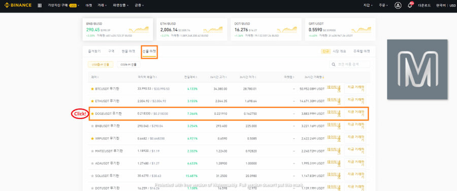The width and height of the screenshot is (457, 191).
Task: Select the COIN-M 선물 filter
Action: (128, 64)
